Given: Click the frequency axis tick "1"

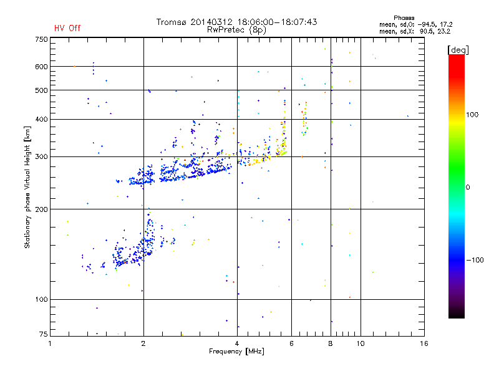Looking at the screenshot, I should (x=50, y=343).
